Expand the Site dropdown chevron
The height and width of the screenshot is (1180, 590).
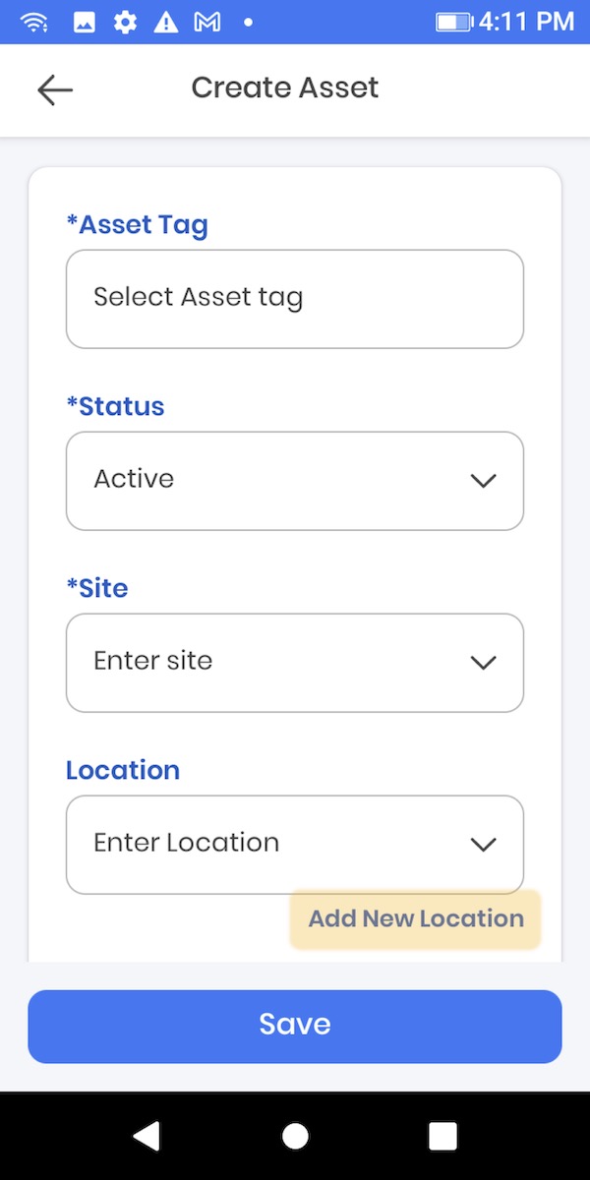(x=483, y=663)
